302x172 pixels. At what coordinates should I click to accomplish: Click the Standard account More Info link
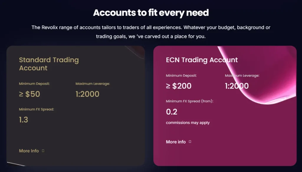point(29,151)
